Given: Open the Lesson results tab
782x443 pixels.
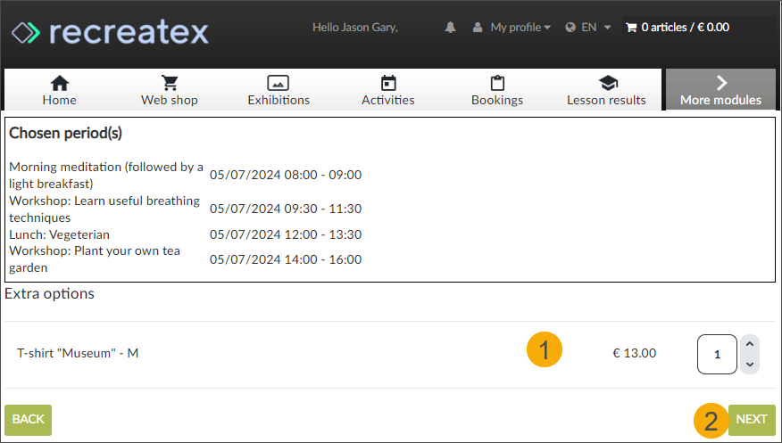Looking at the screenshot, I should click(606, 90).
